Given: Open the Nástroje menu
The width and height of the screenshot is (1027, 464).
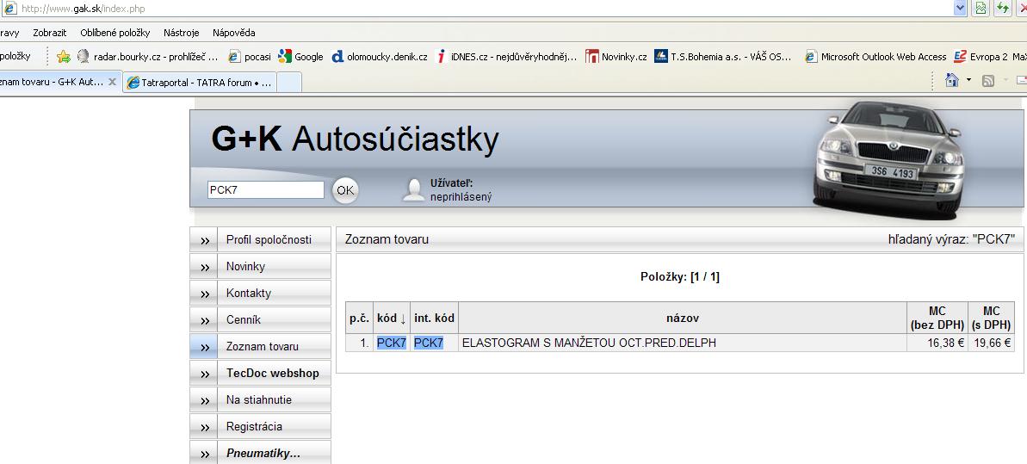Looking at the screenshot, I should pos(181,33).
